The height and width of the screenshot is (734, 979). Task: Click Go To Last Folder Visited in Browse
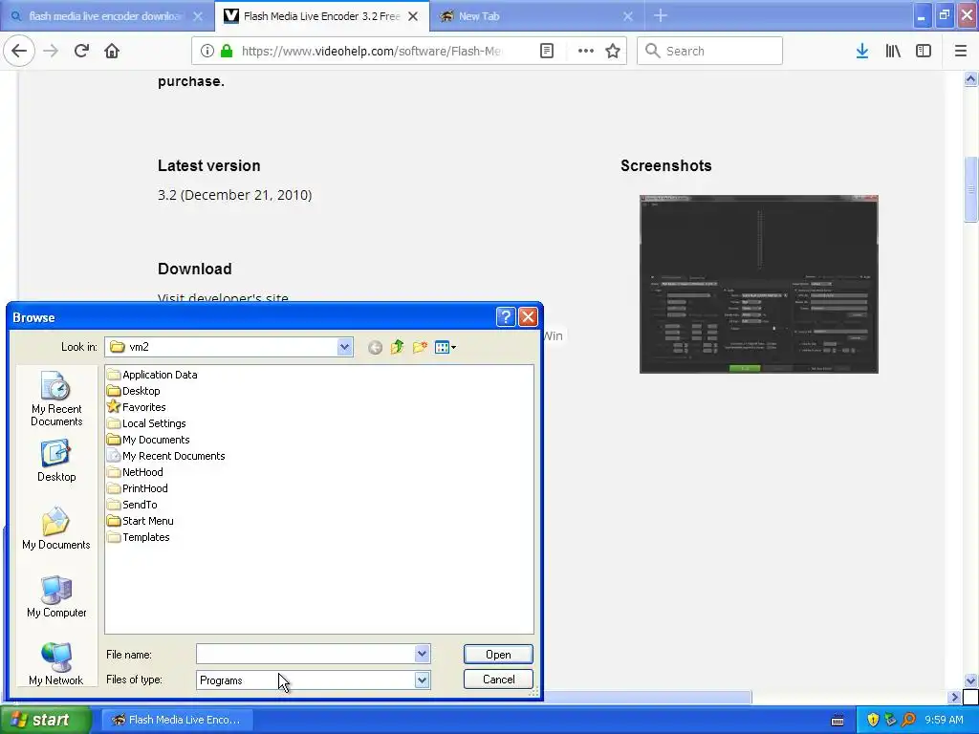click(x=375, y=347)
